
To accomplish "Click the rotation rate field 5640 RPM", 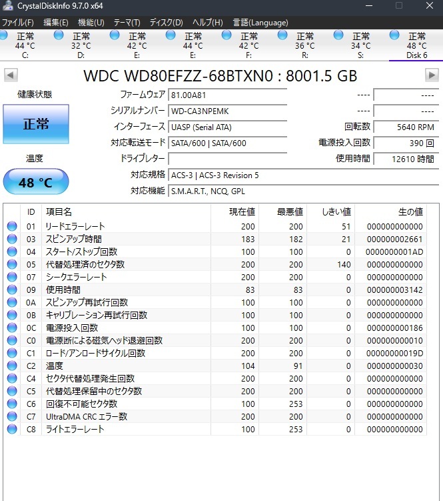I will click(406, 127).
